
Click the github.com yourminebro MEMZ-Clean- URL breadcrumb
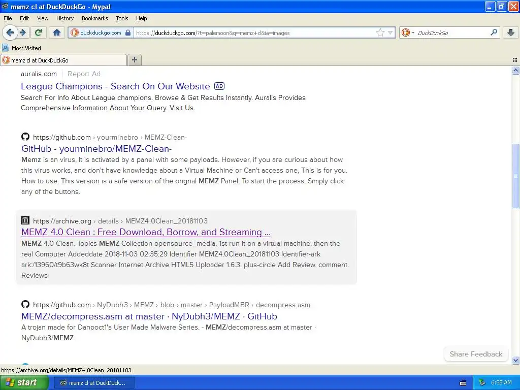click(x=110, y=137)
